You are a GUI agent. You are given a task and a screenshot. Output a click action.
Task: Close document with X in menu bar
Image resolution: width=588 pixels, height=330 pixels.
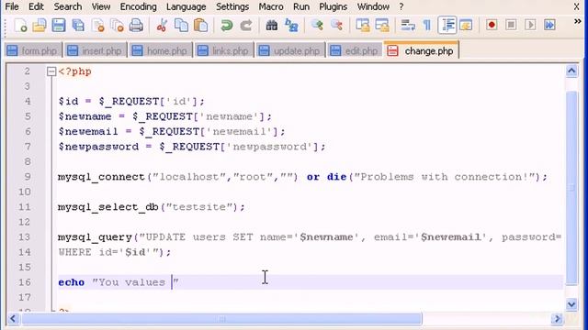pyautogui.click(x=577, y=6)
